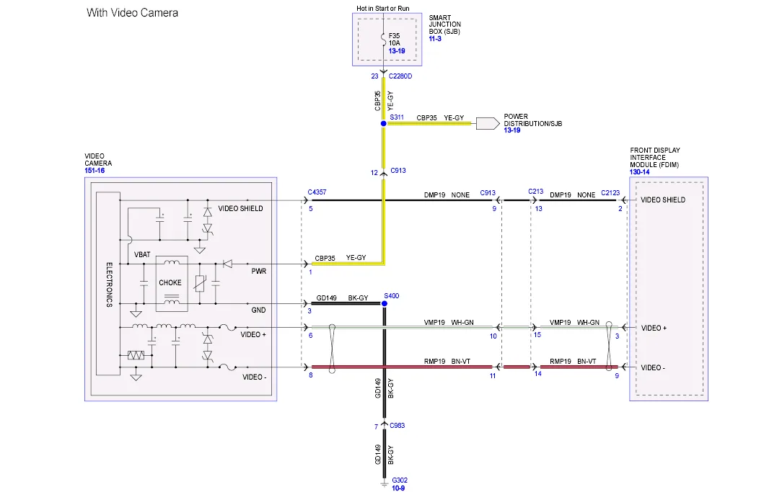Click the 'VBAT' label inside the camera
Image resolution: width=764 pixels, height=492 pixels.
click(142, 254)
